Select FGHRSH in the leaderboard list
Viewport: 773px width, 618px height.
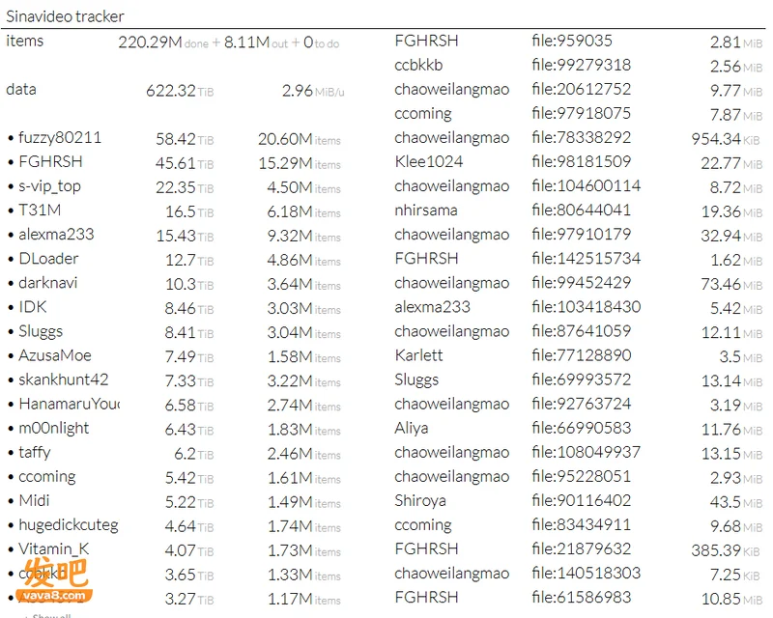[50, 162]
